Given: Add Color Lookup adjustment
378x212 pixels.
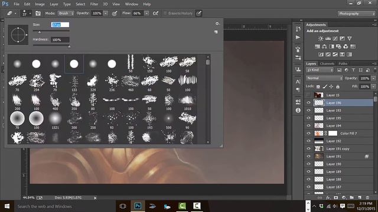Looking at the screenshot, I should 353,47.
